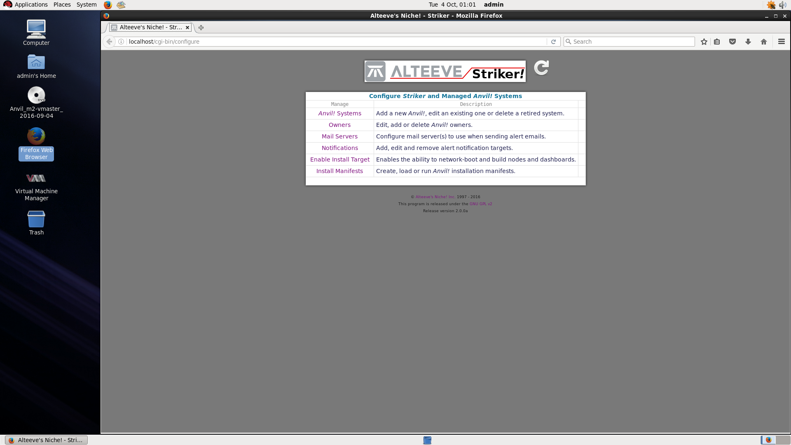
Task: Show bookmarks list icon in toolbar
Action: 717,42
